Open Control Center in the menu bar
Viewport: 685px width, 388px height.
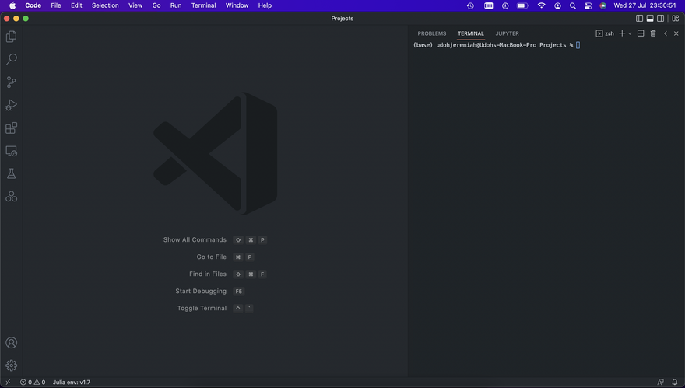(x=588, y=5)
